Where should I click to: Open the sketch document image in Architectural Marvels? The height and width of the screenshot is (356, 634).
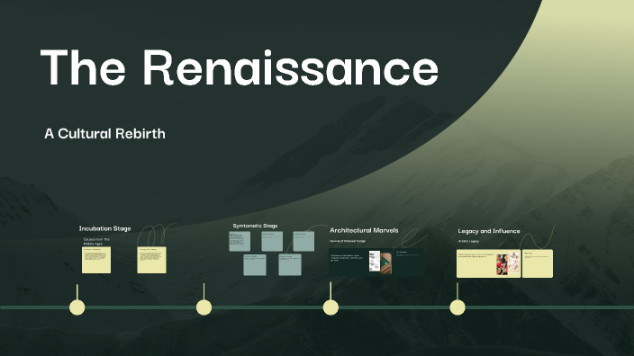point(375,261)
